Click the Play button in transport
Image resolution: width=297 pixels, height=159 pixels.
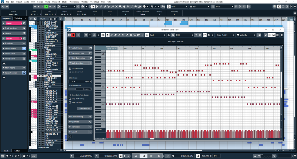click(x=151, y=156)
